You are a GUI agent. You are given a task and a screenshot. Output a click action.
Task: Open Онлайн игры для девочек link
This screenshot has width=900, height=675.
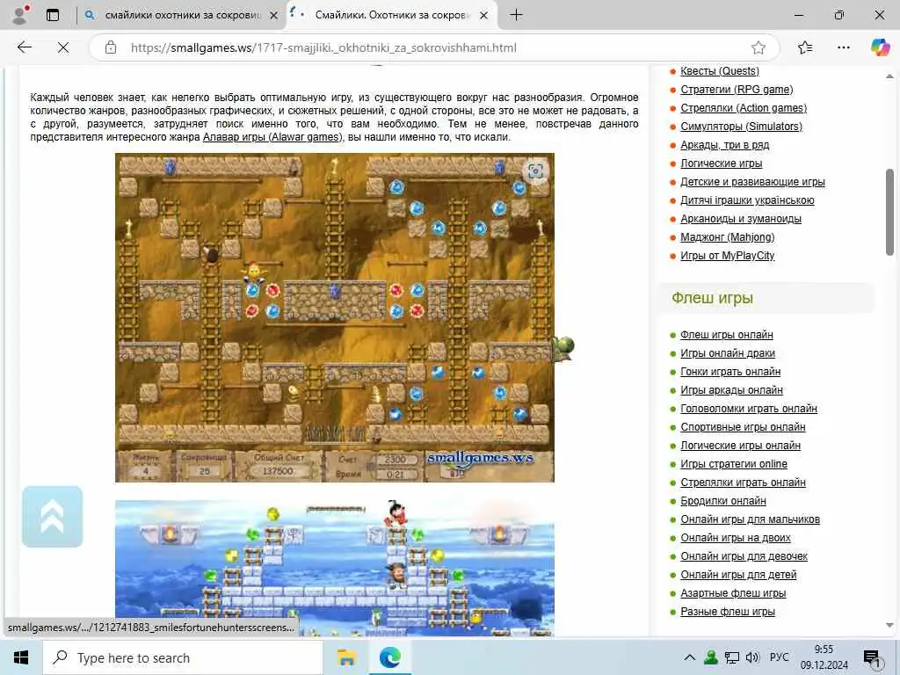tap(744, 556)
